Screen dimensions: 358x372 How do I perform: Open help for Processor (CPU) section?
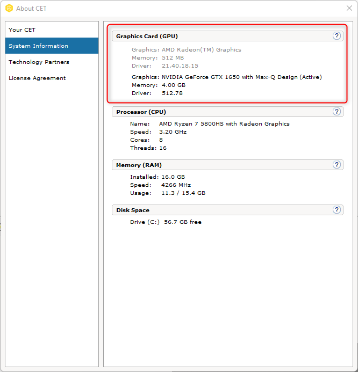click(336, 112)
